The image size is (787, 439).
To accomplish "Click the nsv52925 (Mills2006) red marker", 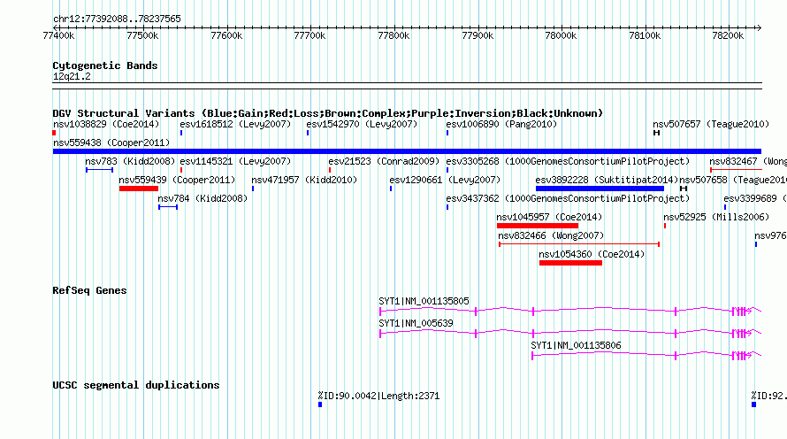I will click(665, 226).
